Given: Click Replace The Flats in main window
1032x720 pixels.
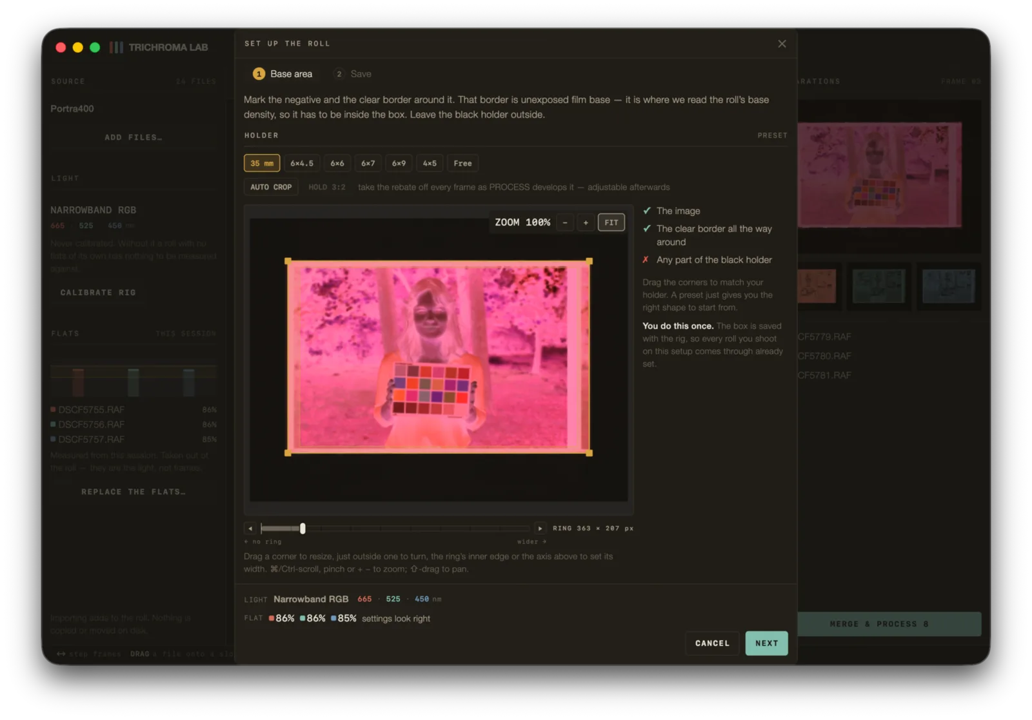Looking at the screenshot, I should pos(134,492).
